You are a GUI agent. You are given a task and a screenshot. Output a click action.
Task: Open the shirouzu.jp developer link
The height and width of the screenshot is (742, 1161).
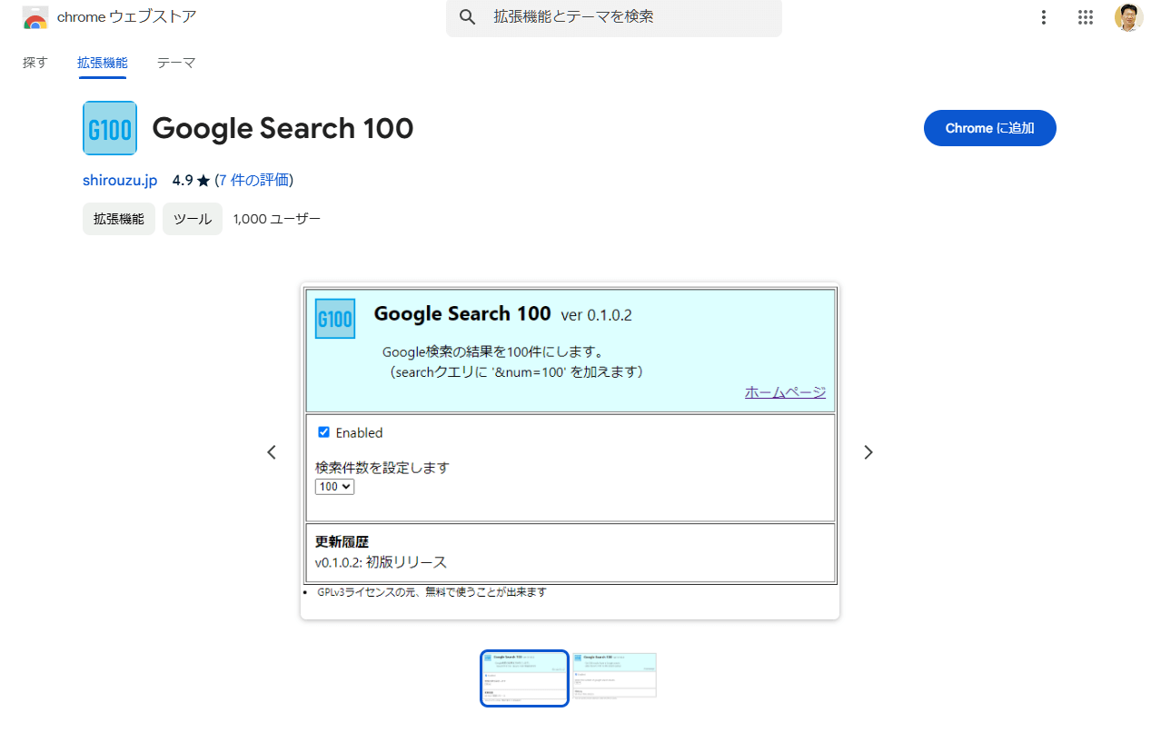pos(120,180)
